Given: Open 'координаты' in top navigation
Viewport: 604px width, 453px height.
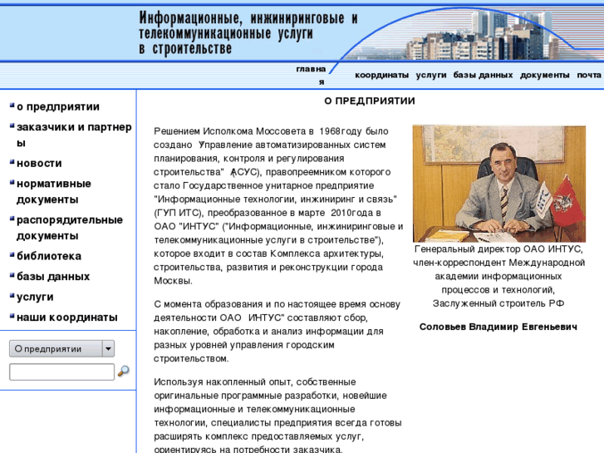Looking at the screenshot, I should 381,75.
